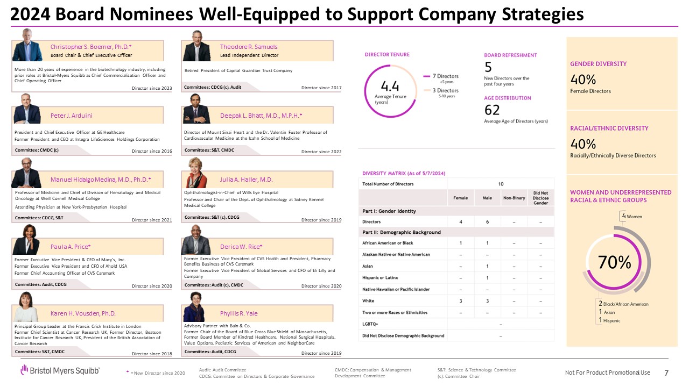Image resolution: width=689 pixels, height=387 pixels.
Task: Click the slide page number 7
Action: tap(666, 373)
